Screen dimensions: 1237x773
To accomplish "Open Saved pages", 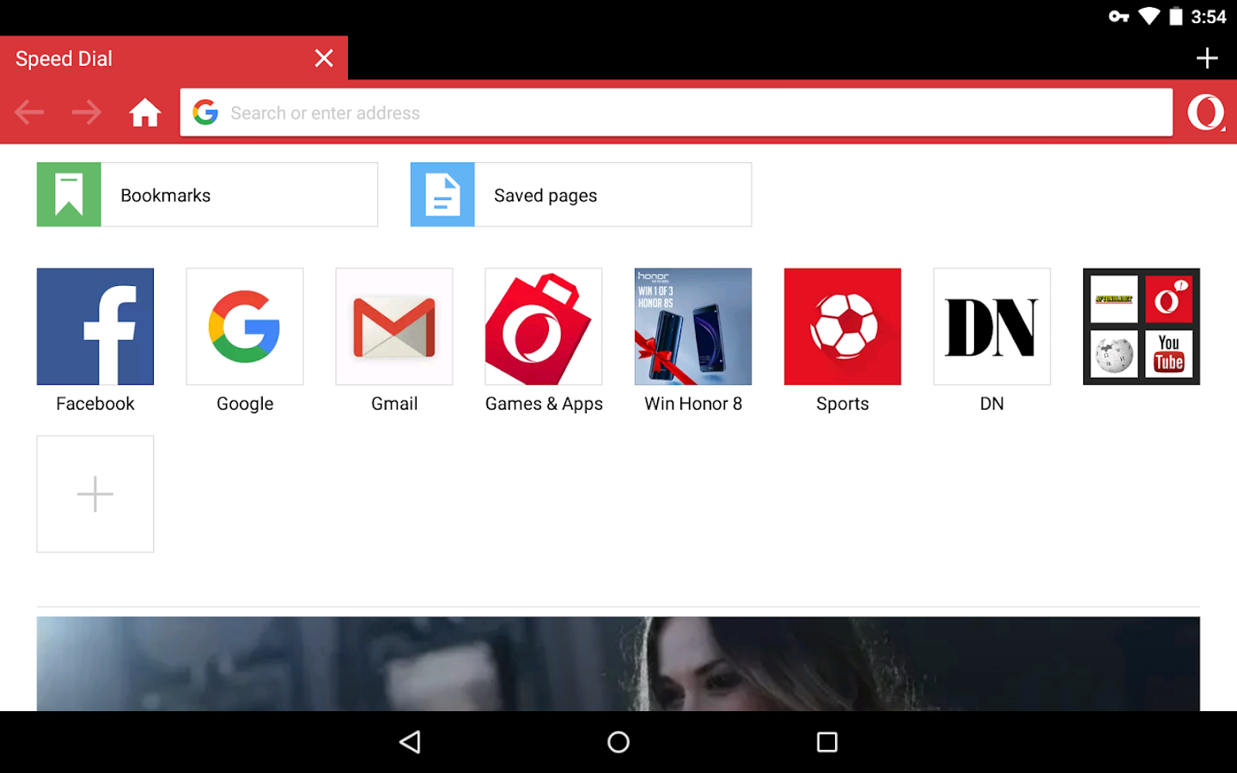I will pos(581,195).
